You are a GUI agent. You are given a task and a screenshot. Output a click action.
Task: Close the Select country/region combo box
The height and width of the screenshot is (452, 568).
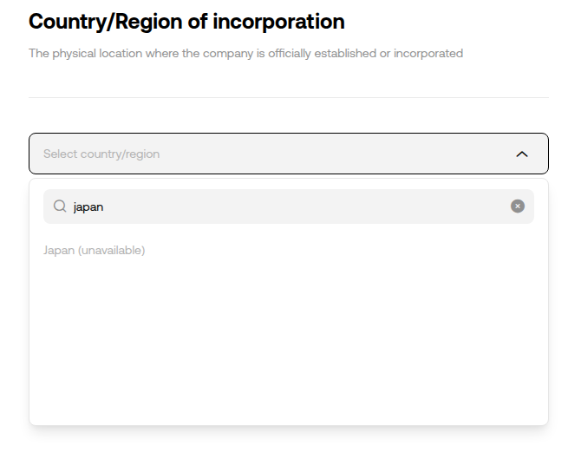pos(289,154)
